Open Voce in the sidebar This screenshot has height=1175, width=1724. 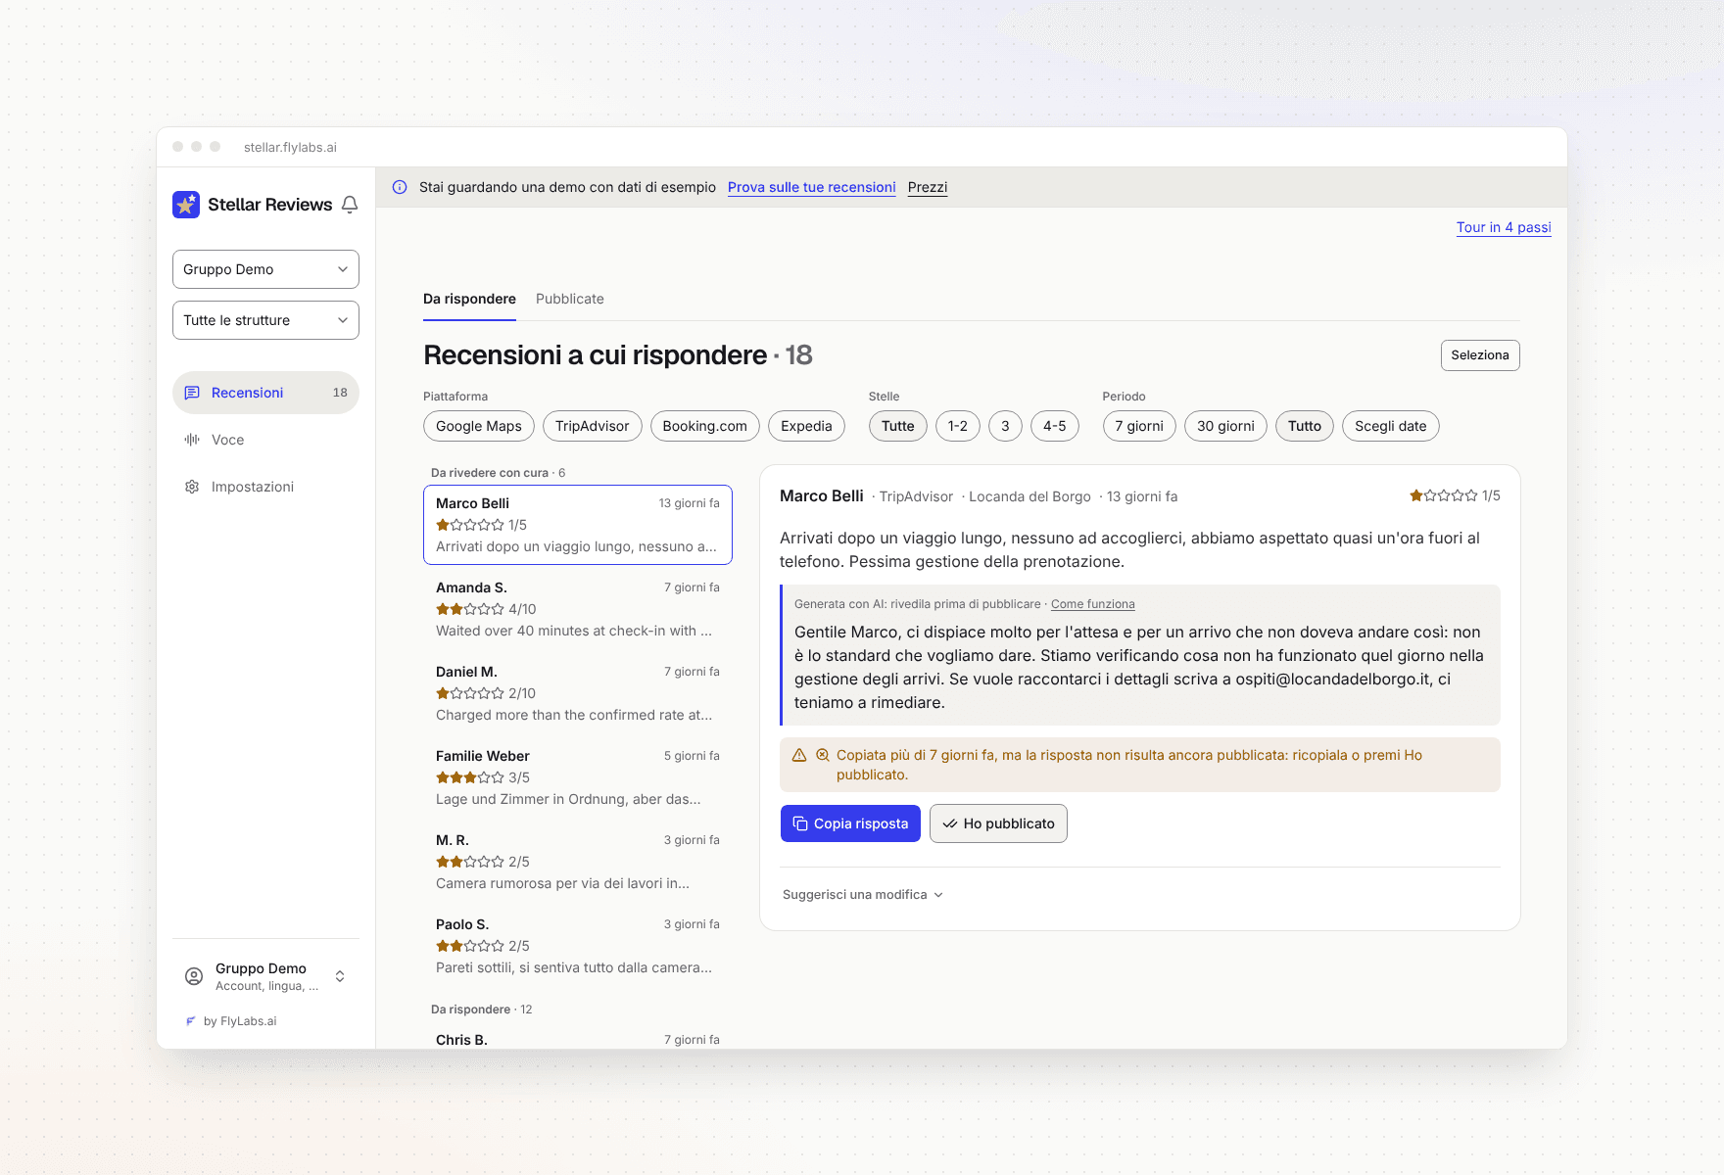point(265,440)
